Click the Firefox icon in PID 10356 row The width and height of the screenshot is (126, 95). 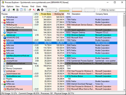[5, 81]
